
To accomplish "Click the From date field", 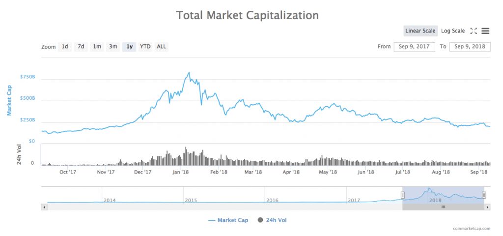I will click(414, 47).
